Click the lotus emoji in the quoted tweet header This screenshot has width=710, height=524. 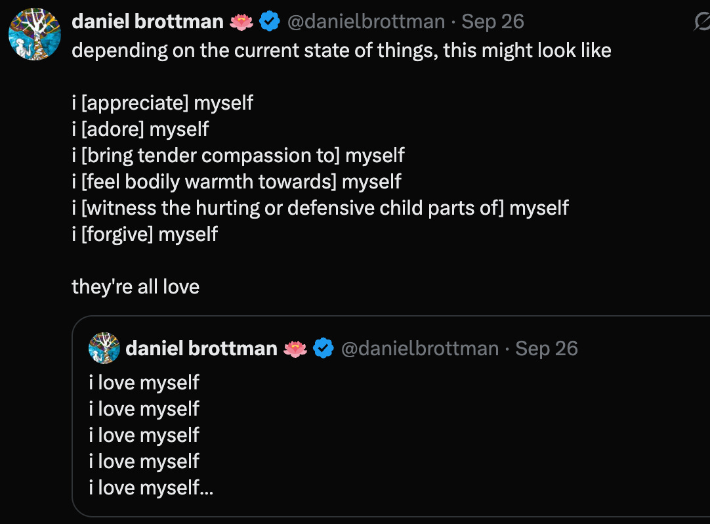pyautogui.click(x=295, y=349)
